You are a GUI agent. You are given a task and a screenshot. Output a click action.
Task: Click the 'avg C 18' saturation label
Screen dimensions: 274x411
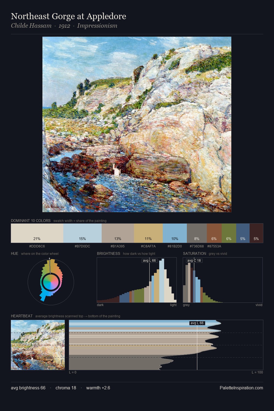(x=194, y=261)
